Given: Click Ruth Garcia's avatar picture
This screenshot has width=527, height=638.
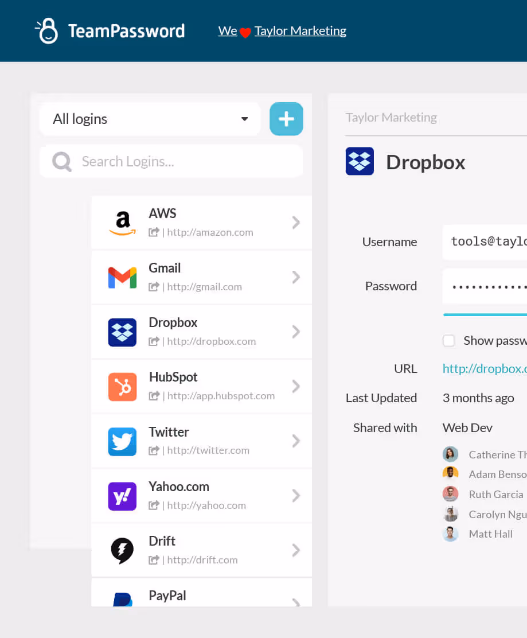Looking at the screenshot, I should click(x=451, y=494).
